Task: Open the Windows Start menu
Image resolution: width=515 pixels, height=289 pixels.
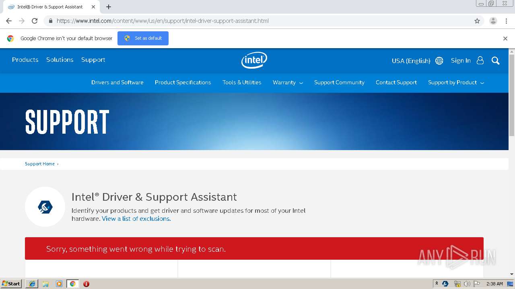Action: click(x=11, y=283)
